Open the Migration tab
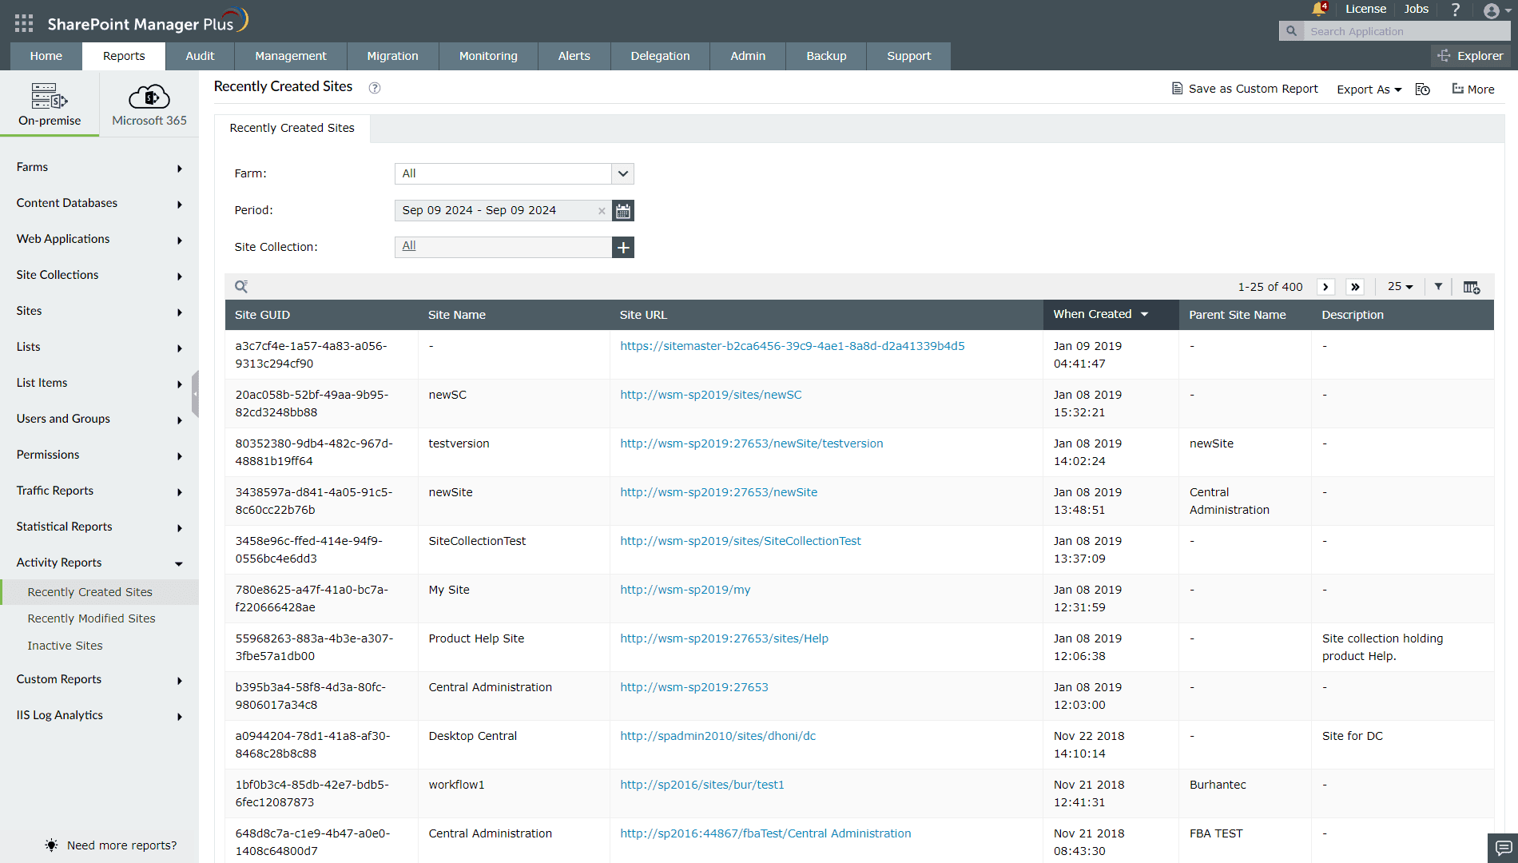 392,56
